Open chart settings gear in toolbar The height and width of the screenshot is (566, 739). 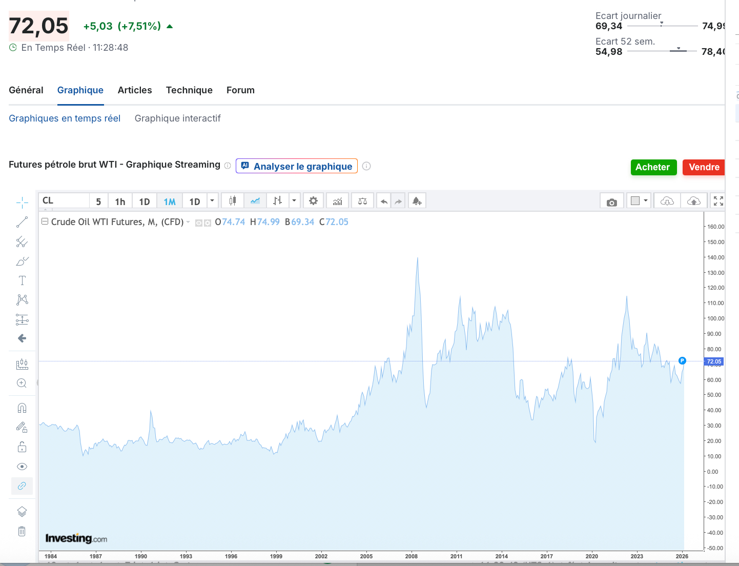pyautogui.click(x=313, y=201)
